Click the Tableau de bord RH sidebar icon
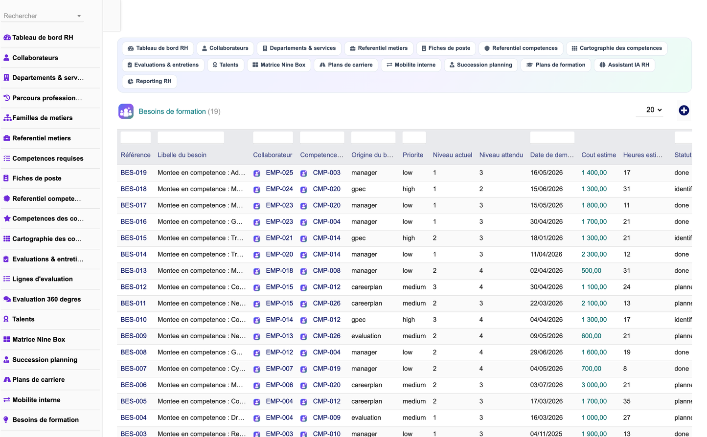 [7, 38]
